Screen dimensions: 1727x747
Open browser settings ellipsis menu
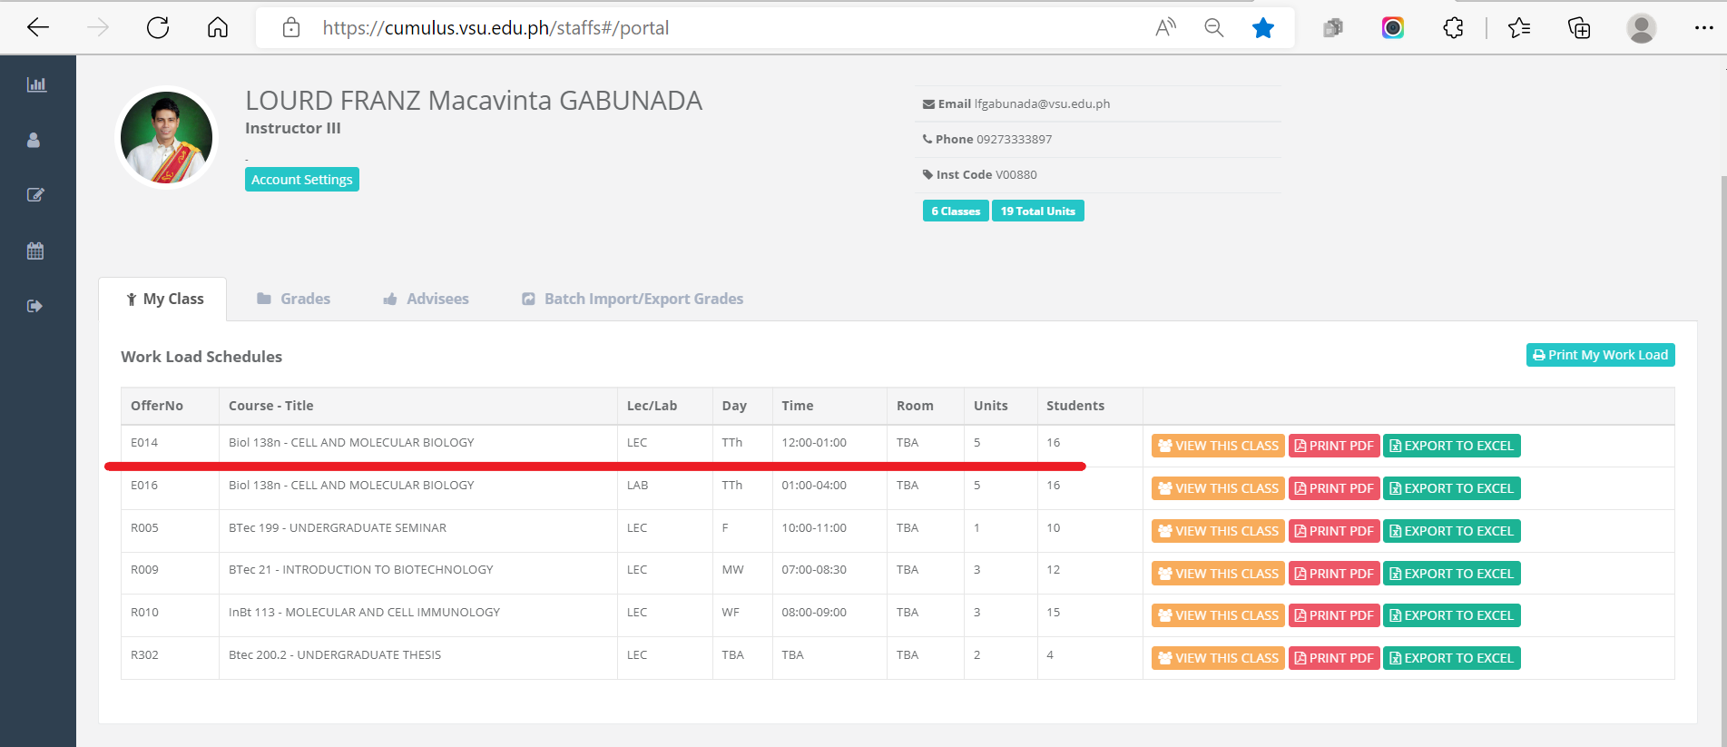coord(1703,28)
